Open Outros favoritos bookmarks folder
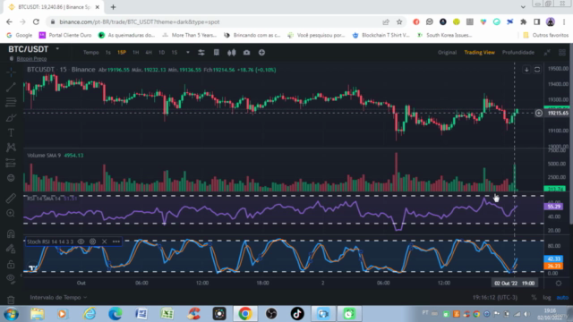This screenshot has height=322, width=573. coord(546,35)
